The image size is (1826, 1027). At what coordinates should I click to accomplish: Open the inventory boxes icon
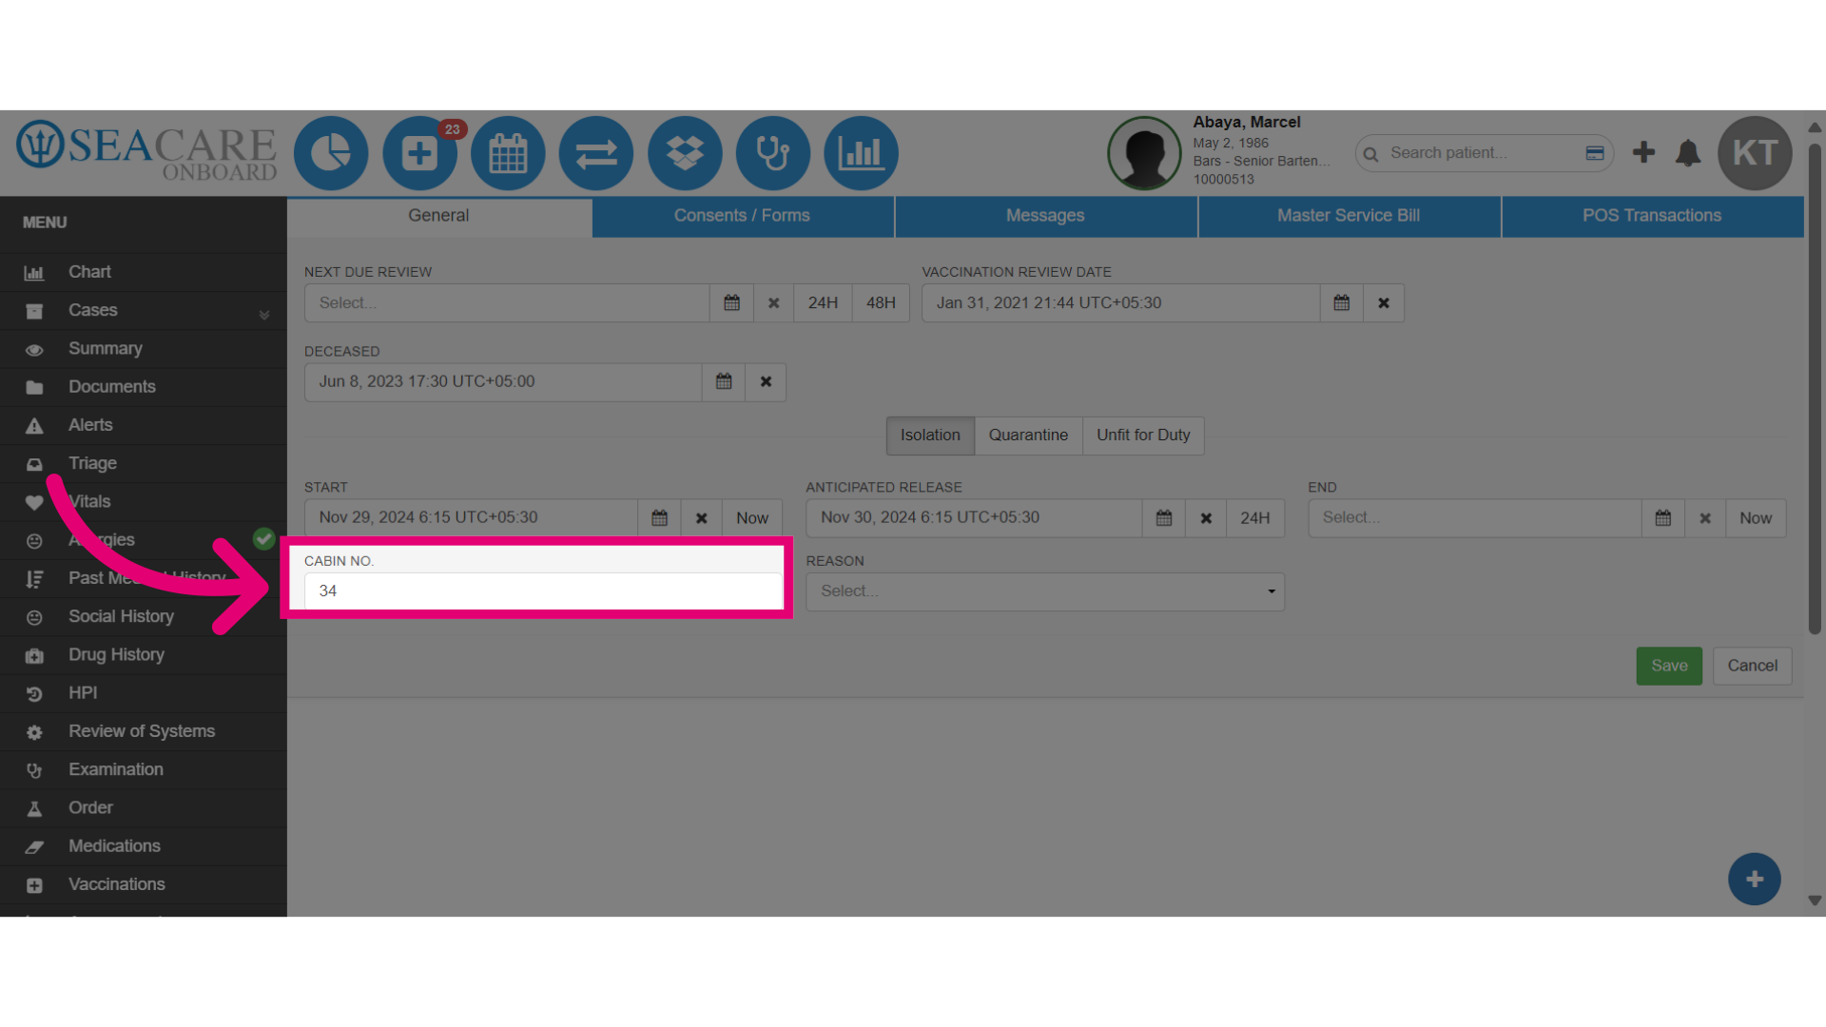pos(685,153)
